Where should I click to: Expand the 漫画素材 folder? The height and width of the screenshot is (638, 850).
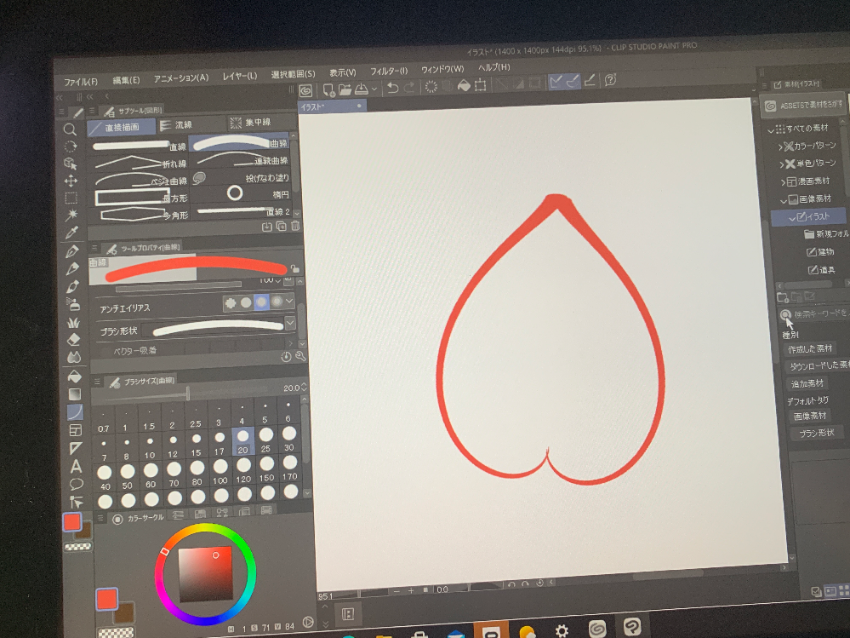coord(783,182)
